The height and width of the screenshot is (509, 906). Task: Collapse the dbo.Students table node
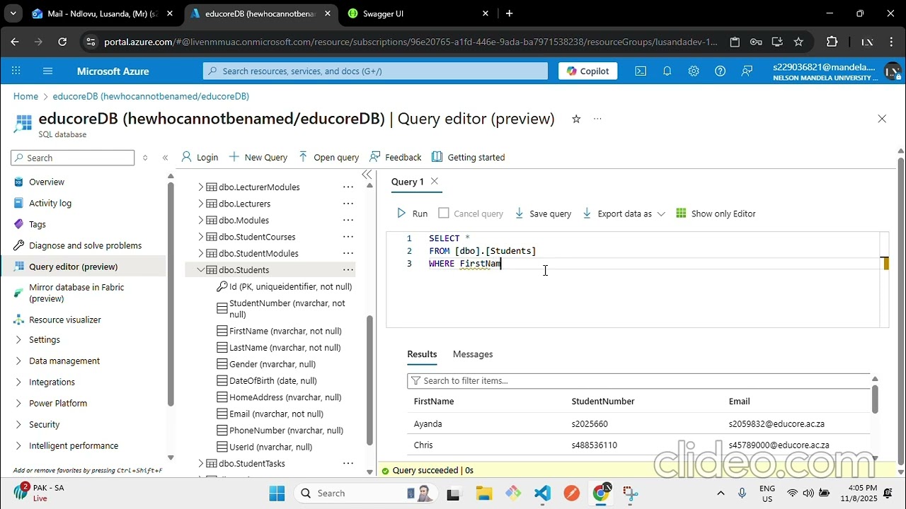[201, 270]
